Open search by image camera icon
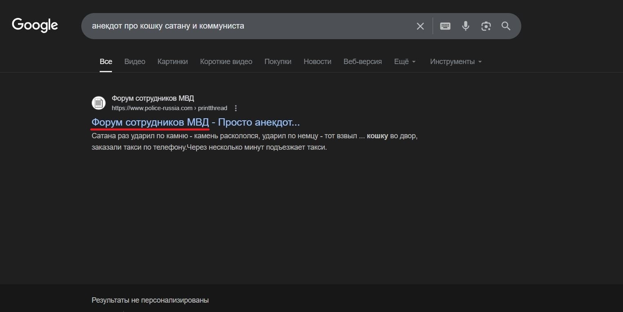 click(486, 26)
